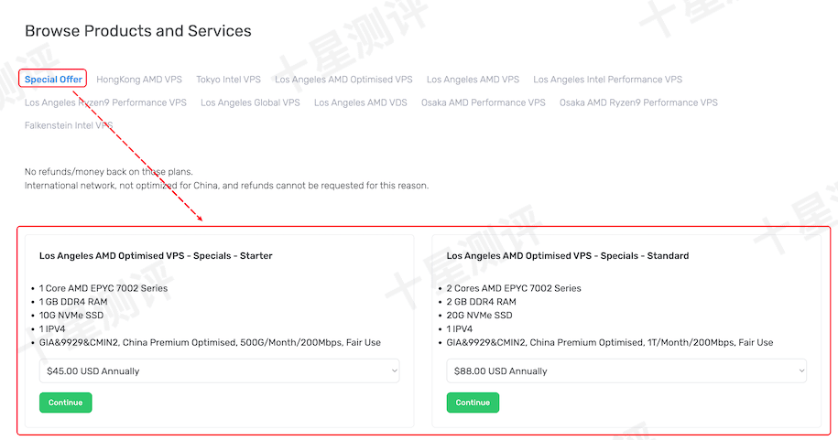Screen dimensions: 838x440
Task: Select Osaka AMD Ryzen9 Performance VPS
Action: click(638, 102)
